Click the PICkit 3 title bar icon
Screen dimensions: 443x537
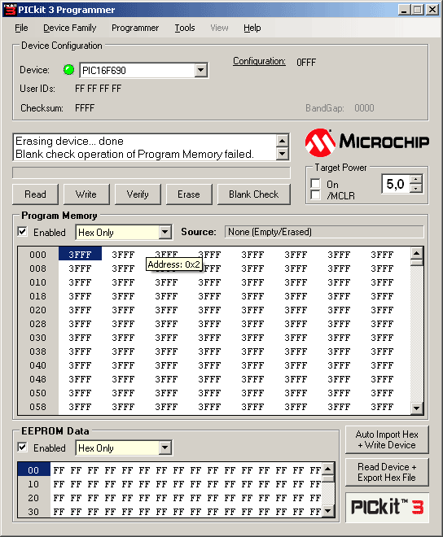pyautogui.click(x=10, y=10)
